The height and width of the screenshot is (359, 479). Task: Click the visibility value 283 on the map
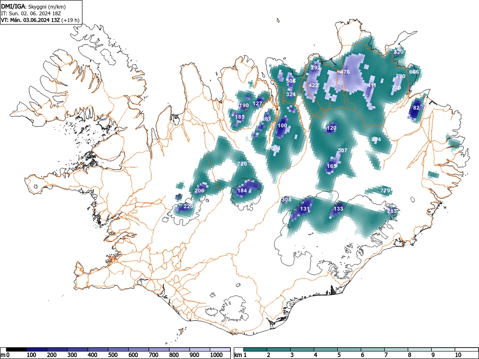(x=392, y=211)
